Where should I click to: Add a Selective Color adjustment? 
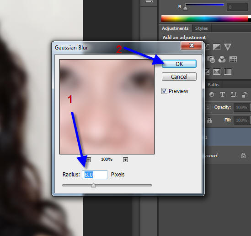tap(217, 71)
